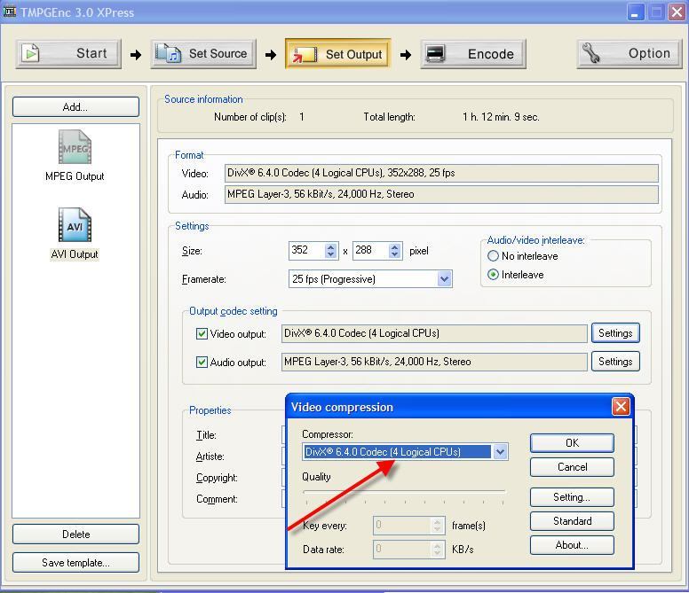Open the Set Source step

pyautogui.click(x=203, y=53)
